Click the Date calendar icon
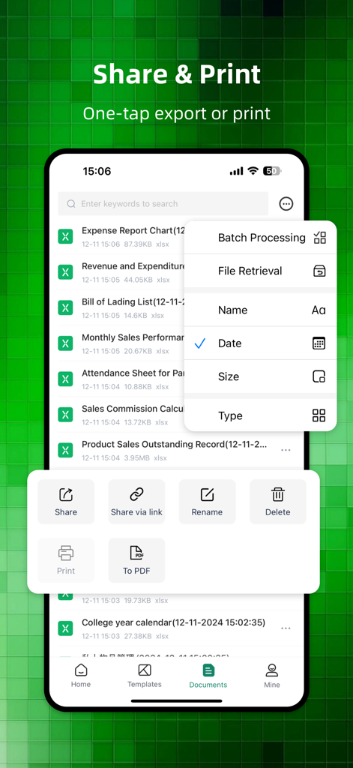Screen dimensions: 353x768 319,343
